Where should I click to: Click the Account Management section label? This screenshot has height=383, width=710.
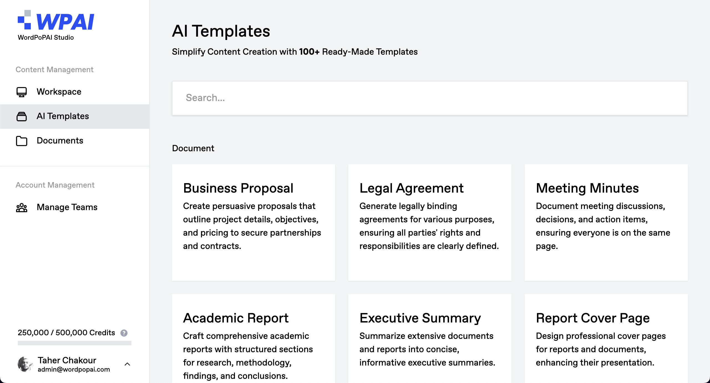[55, 185]
